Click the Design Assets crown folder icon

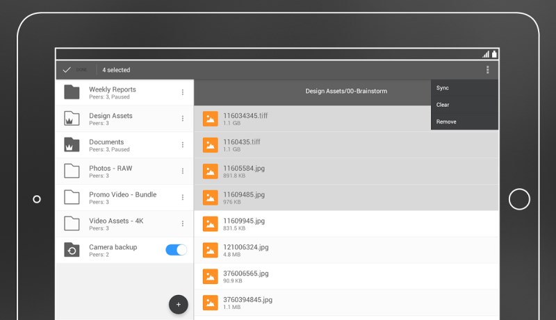[x=72, y=118]
